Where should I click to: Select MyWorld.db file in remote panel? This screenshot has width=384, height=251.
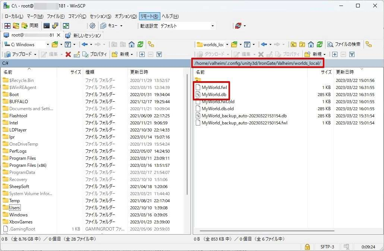point(214,95)
